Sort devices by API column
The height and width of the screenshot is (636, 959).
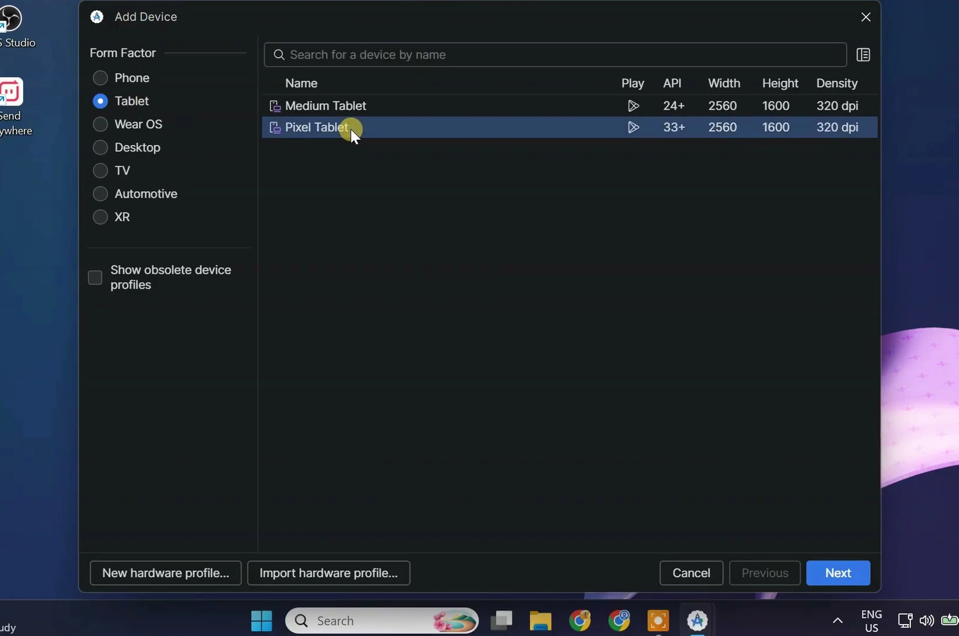672,83
